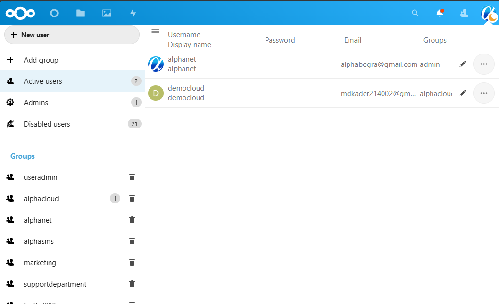Click Add group

(x=41, y=60)
